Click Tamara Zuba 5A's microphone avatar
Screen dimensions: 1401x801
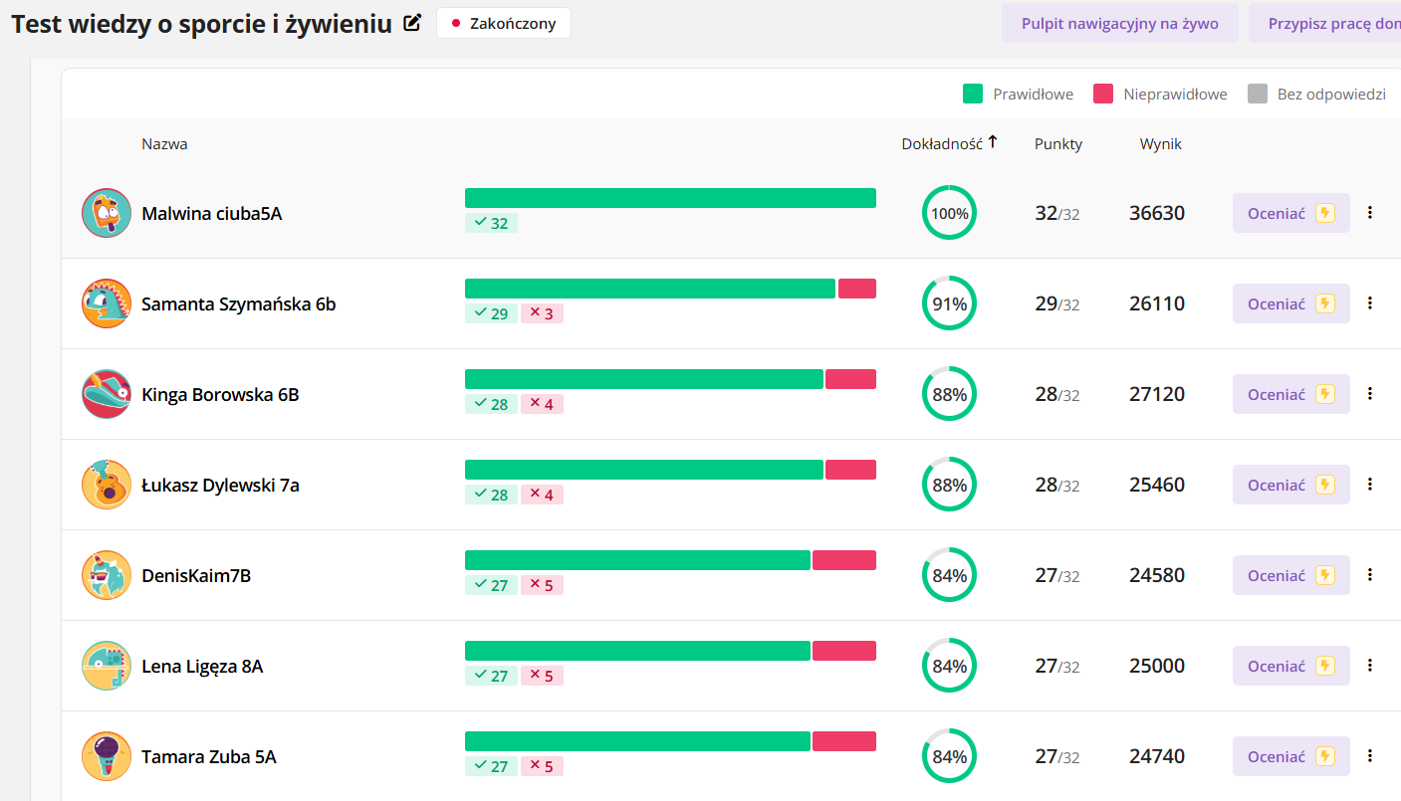[107, 756]
